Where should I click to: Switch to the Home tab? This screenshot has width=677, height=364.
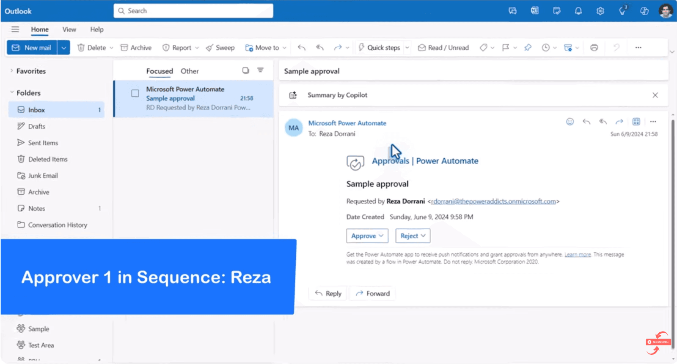(40, 30)
